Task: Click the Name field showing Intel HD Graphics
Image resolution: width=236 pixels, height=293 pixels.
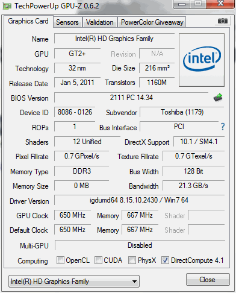Action: pyautogui.click(x=114, y=39)
